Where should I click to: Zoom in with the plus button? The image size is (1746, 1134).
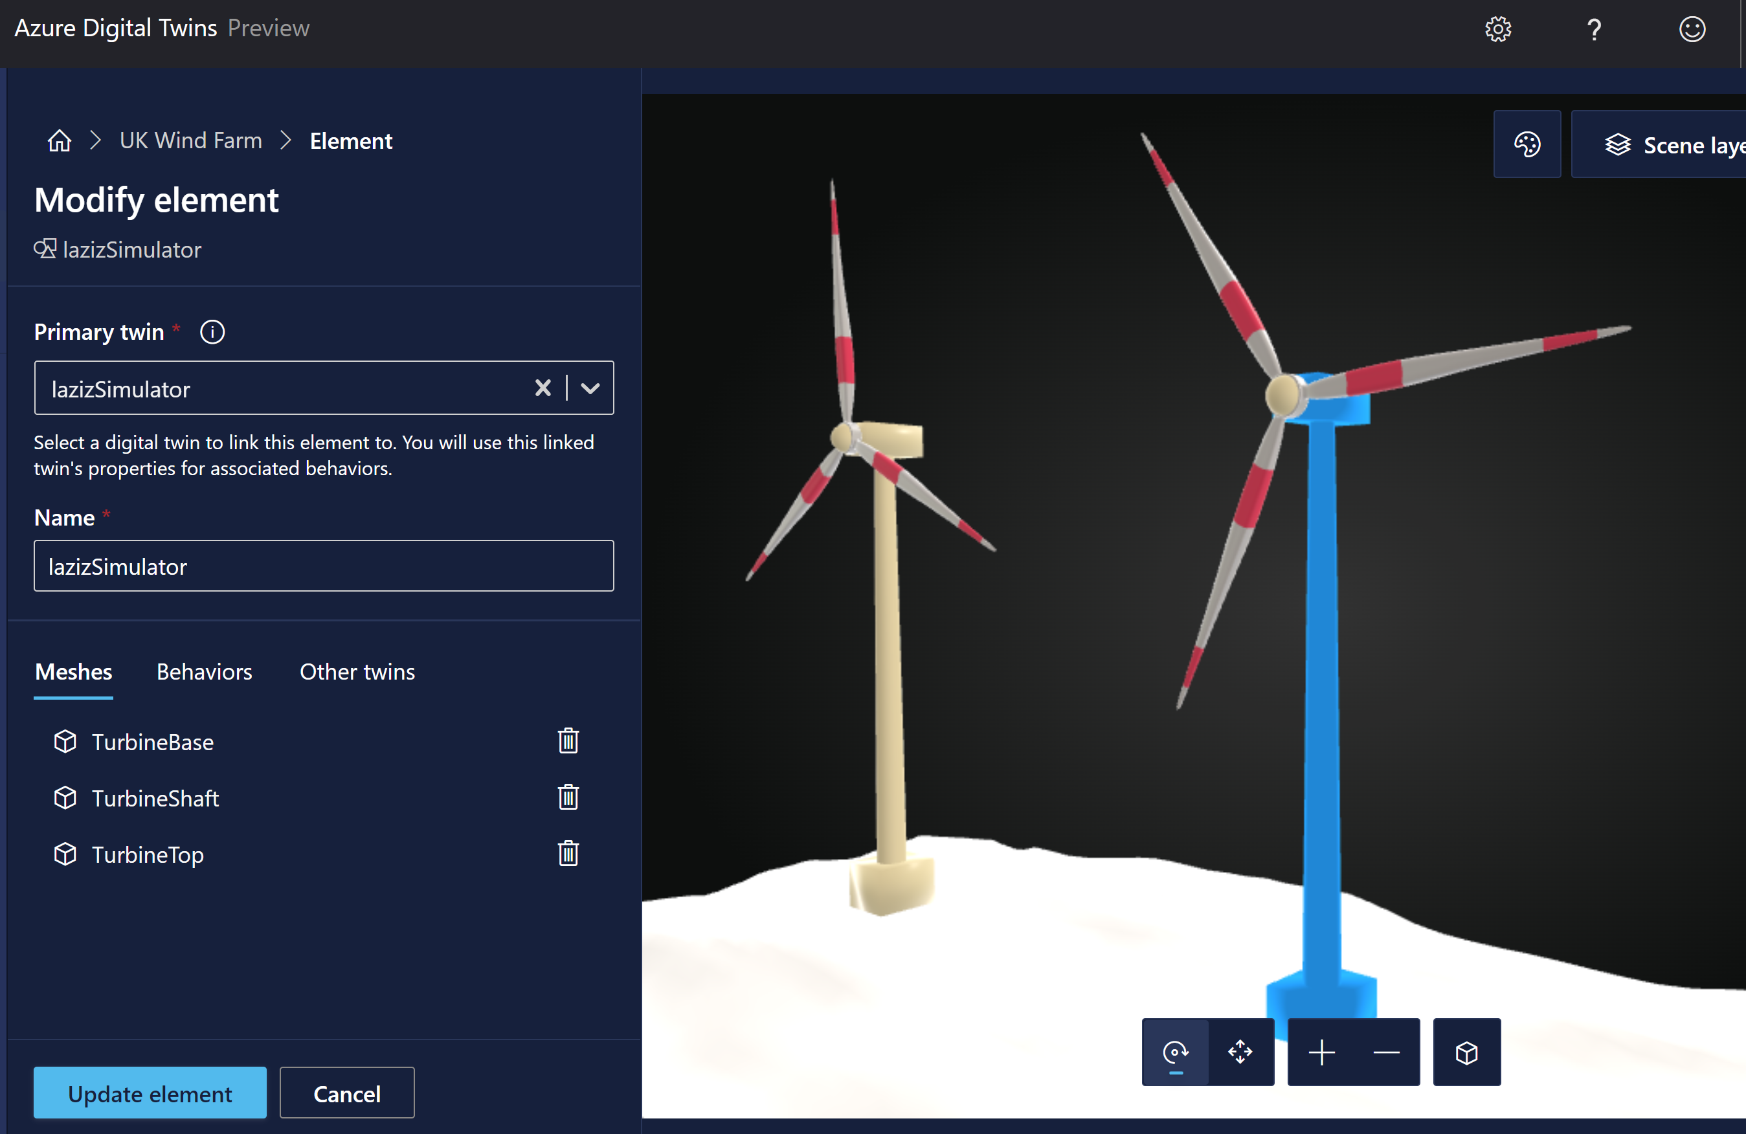point(1321,1052)
